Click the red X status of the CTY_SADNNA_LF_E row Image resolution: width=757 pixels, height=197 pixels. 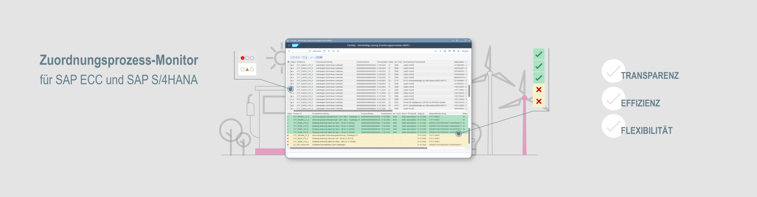(x=288, y=136)
